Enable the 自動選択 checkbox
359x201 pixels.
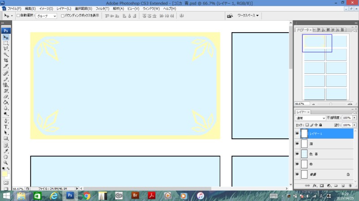click(18, 16)
